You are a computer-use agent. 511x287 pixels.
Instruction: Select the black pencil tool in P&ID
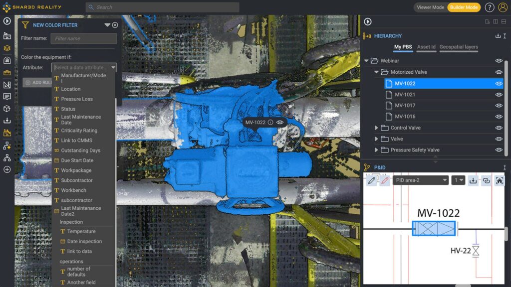click(371, 180)
